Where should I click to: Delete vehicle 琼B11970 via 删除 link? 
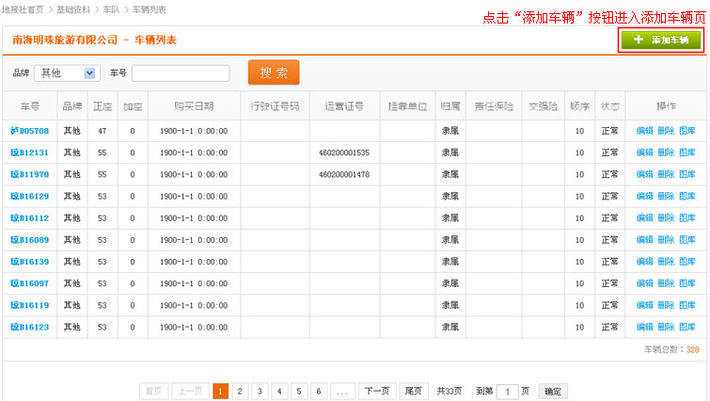click(x=666, y=174)
